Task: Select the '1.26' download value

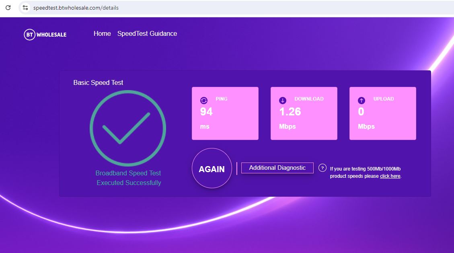Action: 290,112
